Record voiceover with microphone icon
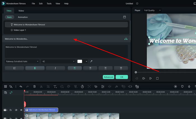This screenshot has height=119, width=196. [x=189, y=86]
